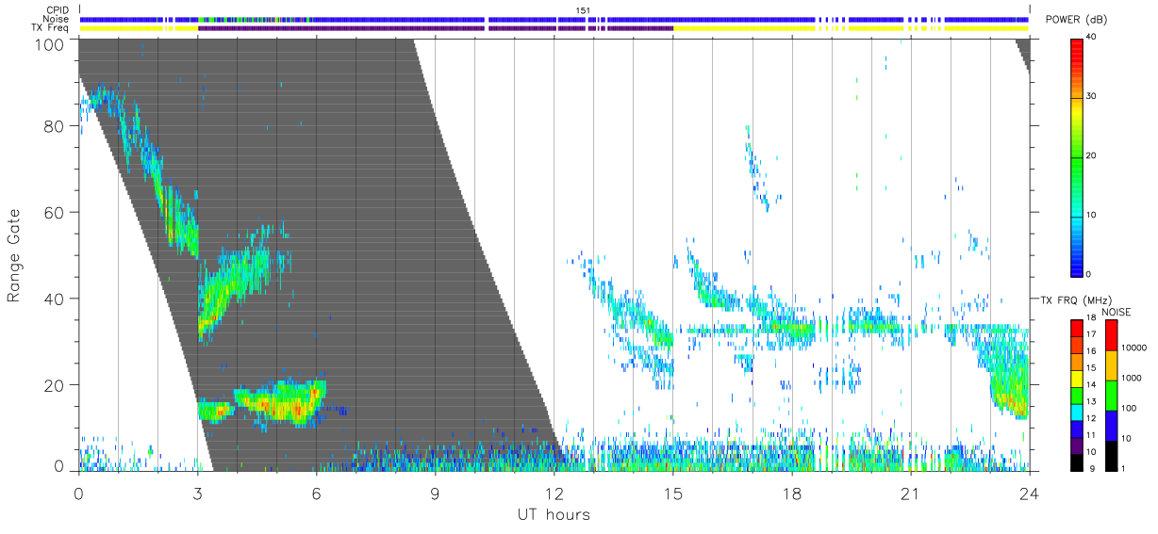
Task: Click the 30 tick on the power colorbar
Action: (x=1092, y=96)
